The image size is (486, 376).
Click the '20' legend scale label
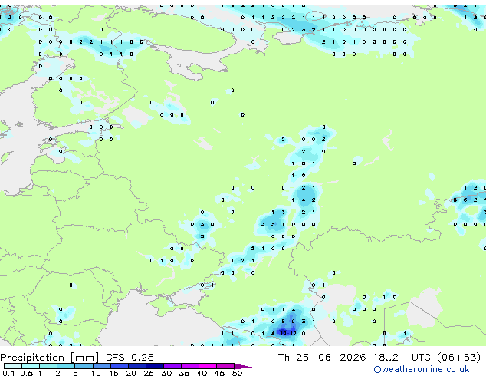coord(131,373)
